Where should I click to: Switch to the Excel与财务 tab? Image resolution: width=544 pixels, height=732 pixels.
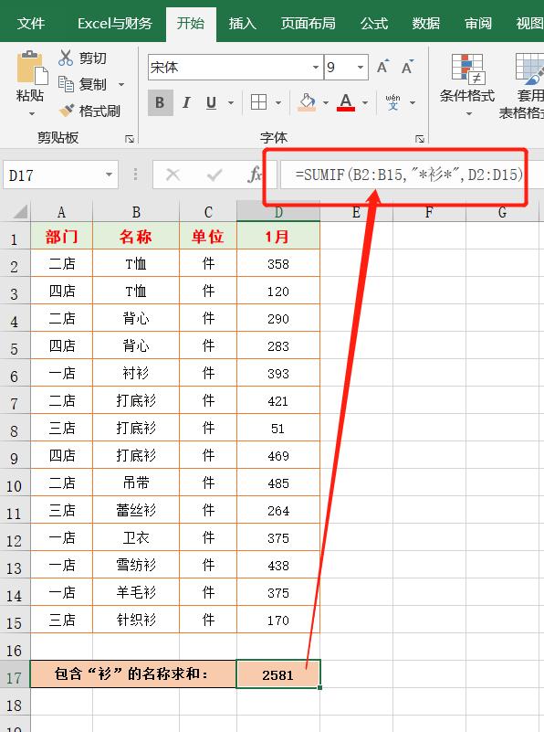point(115,23)
